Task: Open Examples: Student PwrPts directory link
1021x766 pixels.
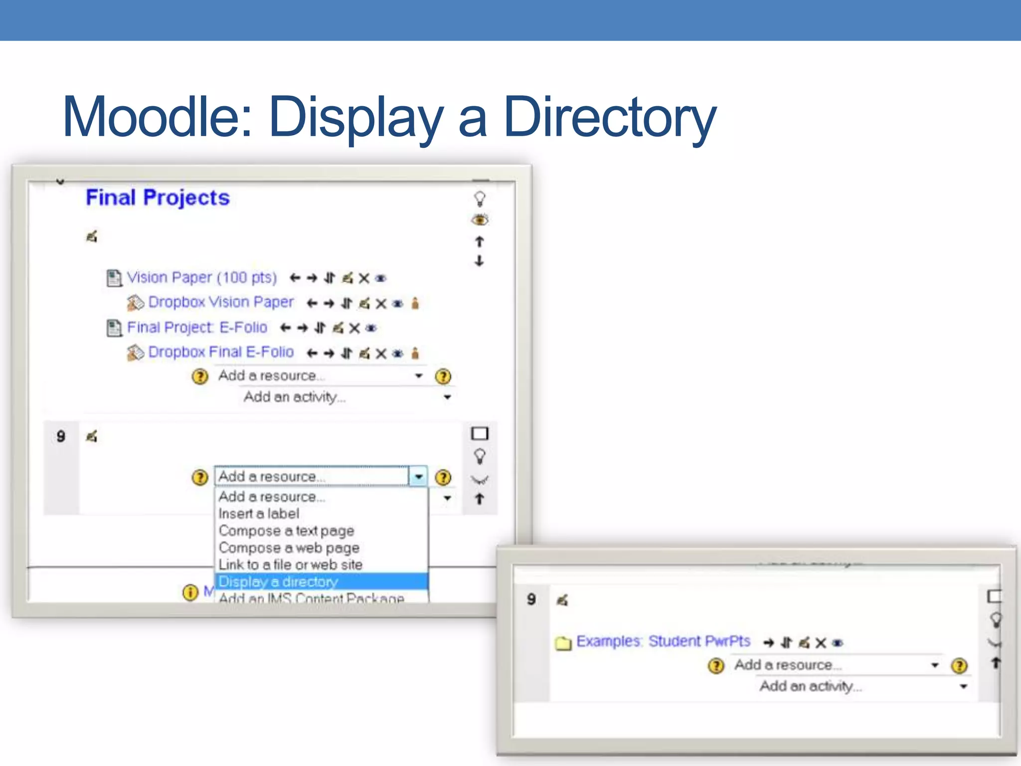Action: tap(663, 641)
